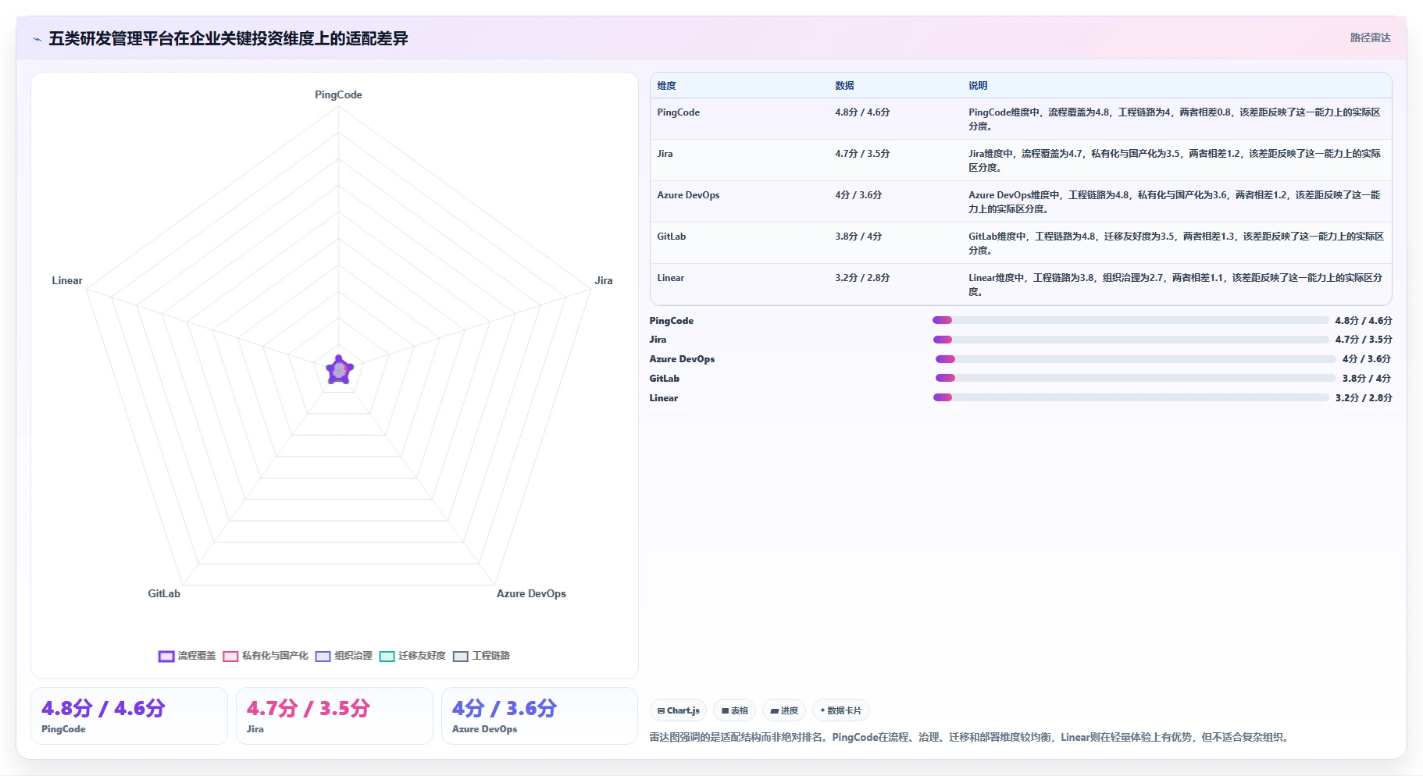Click the GitLab radar axis label
Viewport: 1423px width, 776px height.
pos(164,593)
